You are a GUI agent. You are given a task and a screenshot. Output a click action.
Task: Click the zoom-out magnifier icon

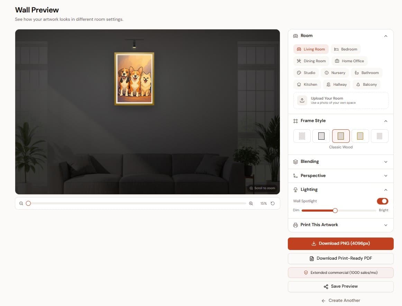(x=21, y=203)
